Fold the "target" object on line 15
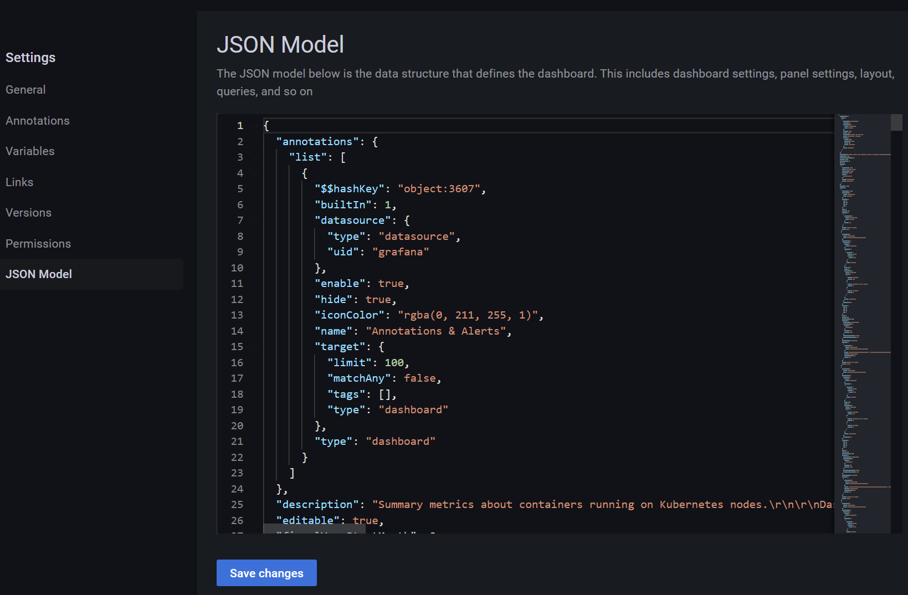 [x=255, y=347]
